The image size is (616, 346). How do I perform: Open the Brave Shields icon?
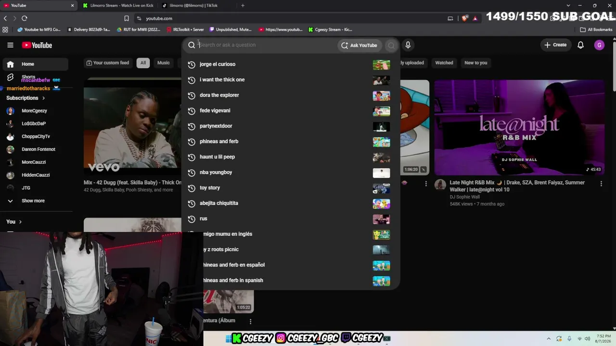pyautogui.click(x=464, y=18)
